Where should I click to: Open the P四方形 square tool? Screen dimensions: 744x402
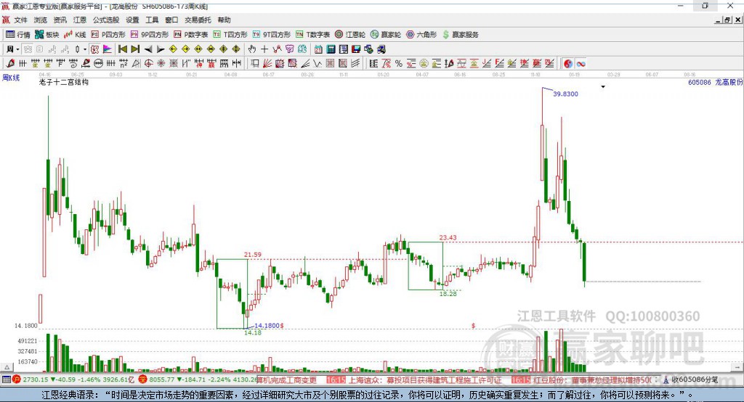[108, 35]
